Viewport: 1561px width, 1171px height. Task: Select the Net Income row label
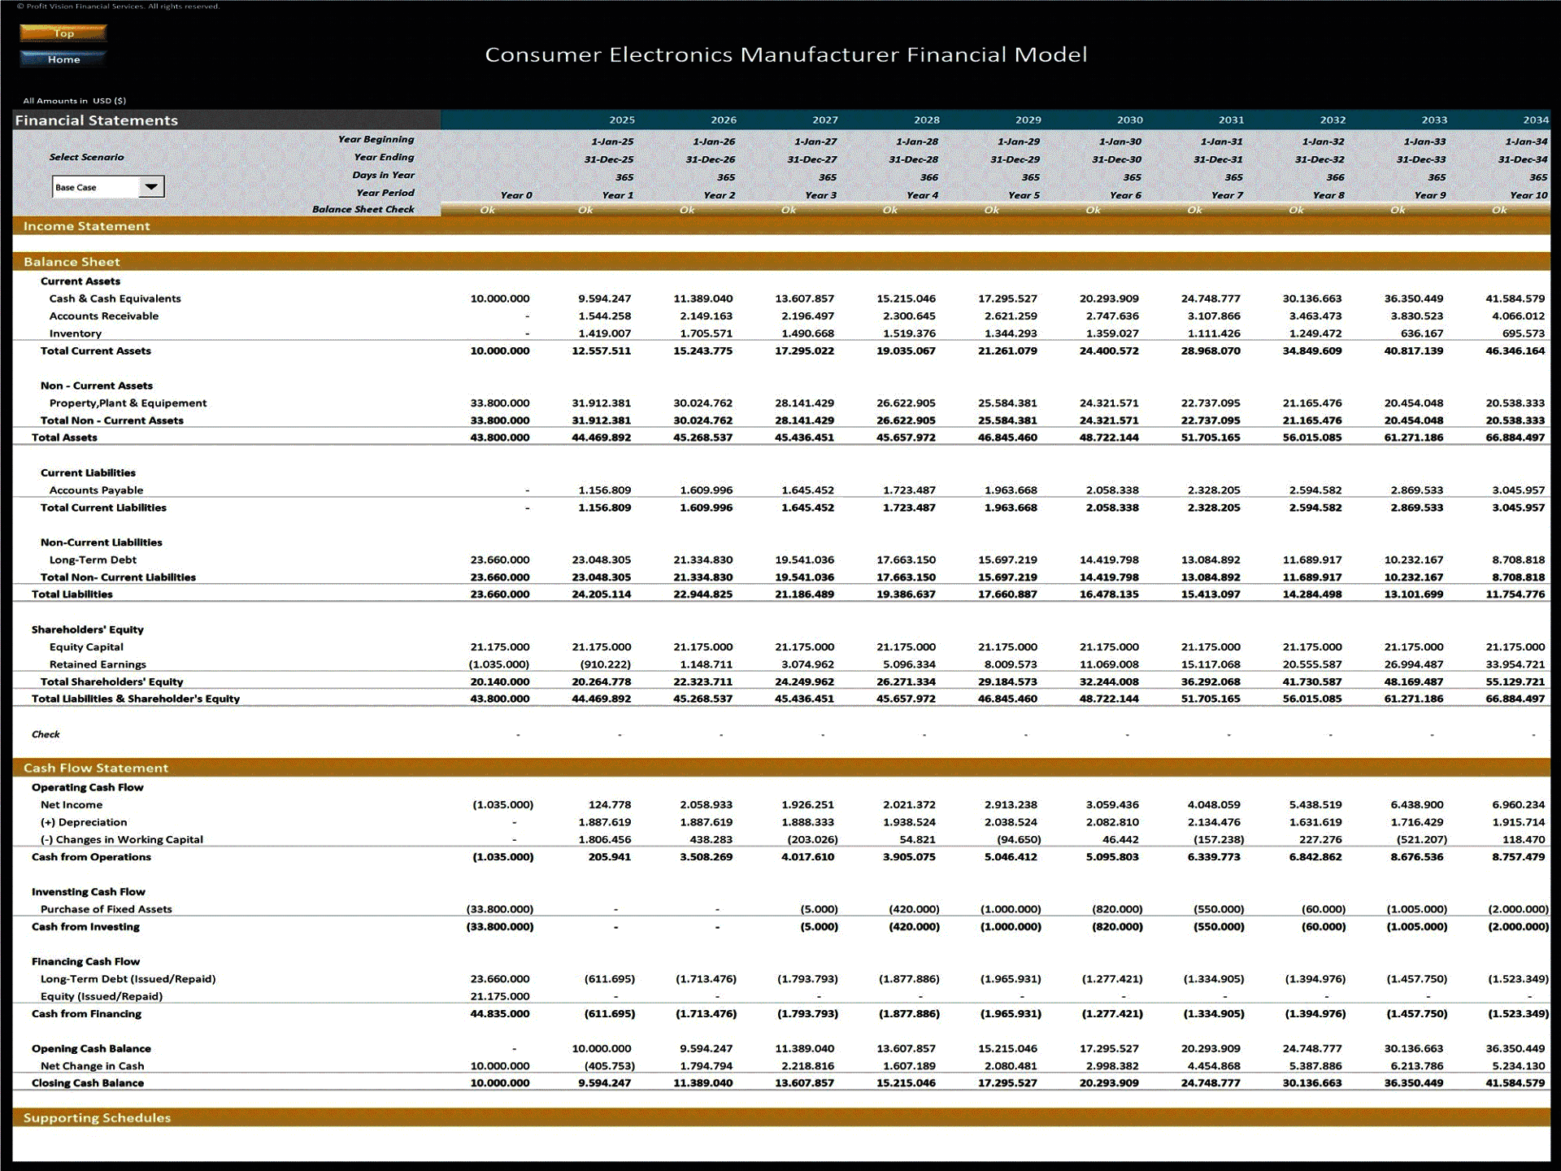click(x=72, y=804)
